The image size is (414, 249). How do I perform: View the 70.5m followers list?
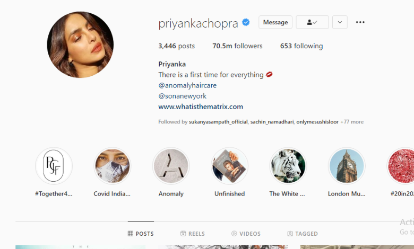[x=237, y=46]
